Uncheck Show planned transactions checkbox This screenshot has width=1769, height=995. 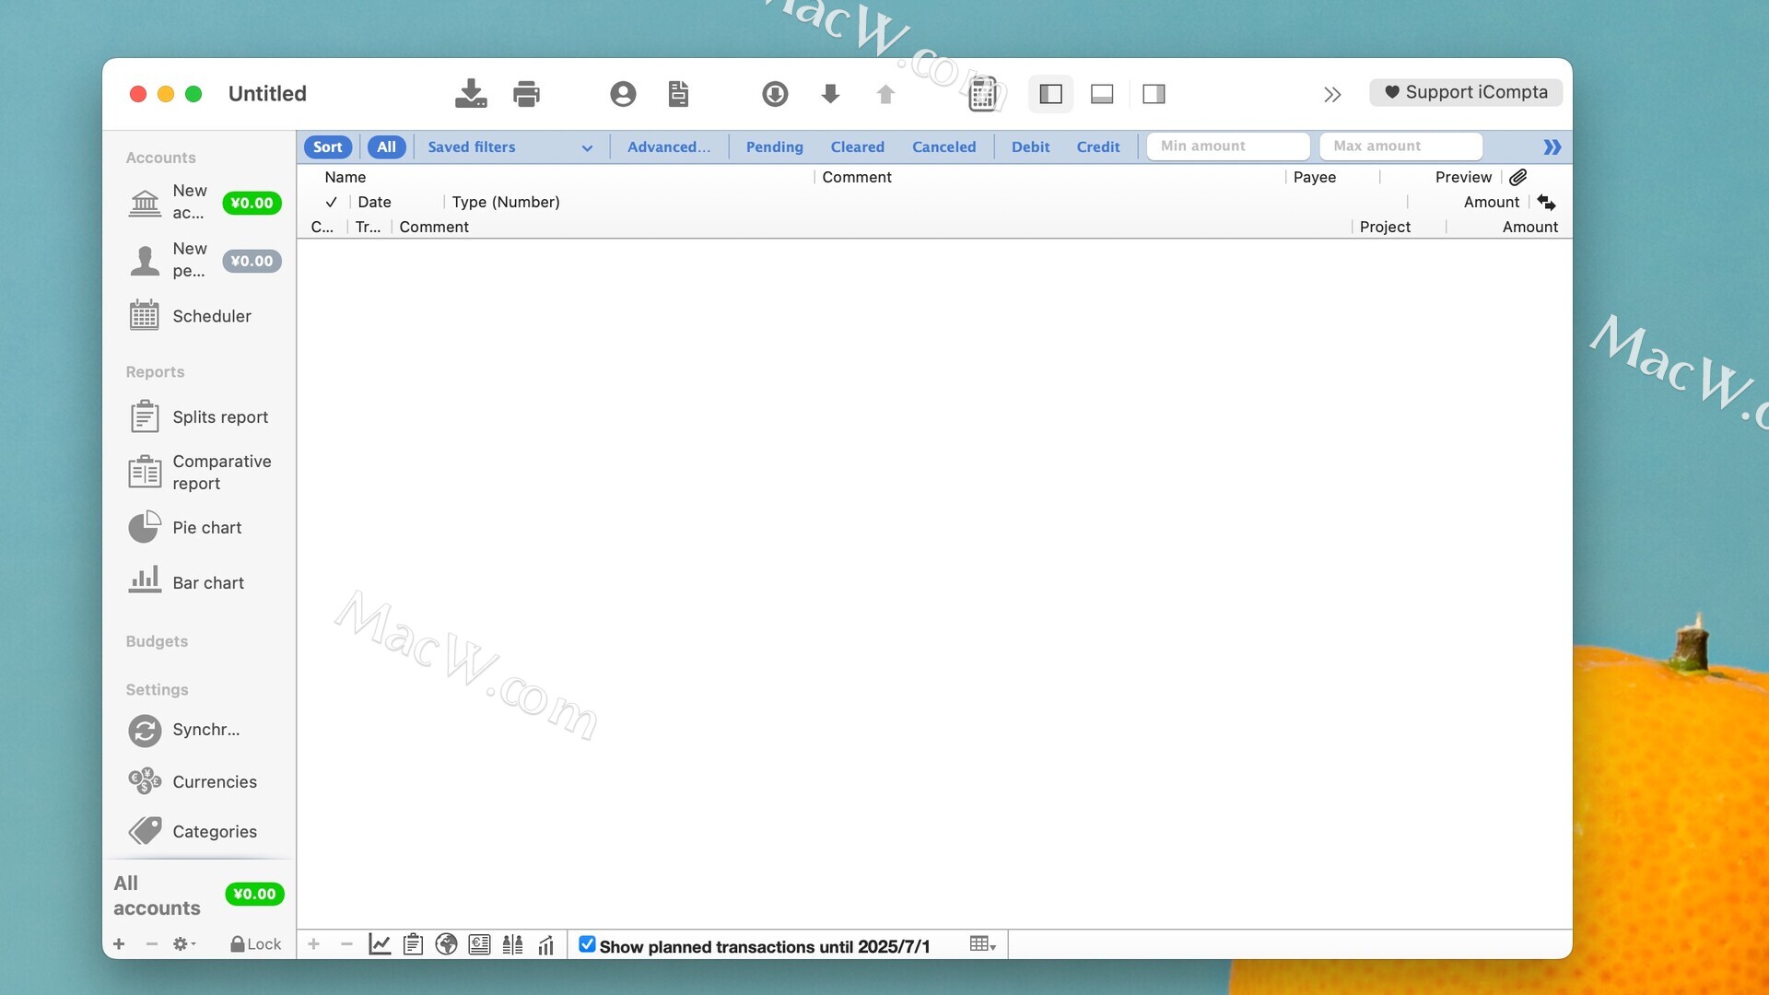(587, 944)
